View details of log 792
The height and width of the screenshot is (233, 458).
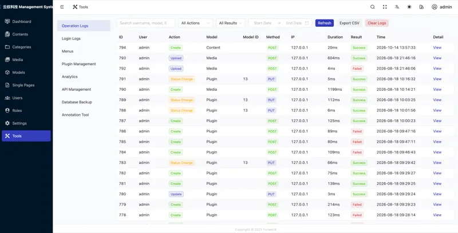click(x=437, y=69)
